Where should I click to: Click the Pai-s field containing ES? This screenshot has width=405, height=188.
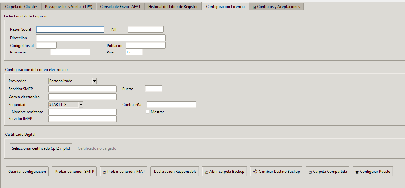pyautogui.click(x=134, y=52)
